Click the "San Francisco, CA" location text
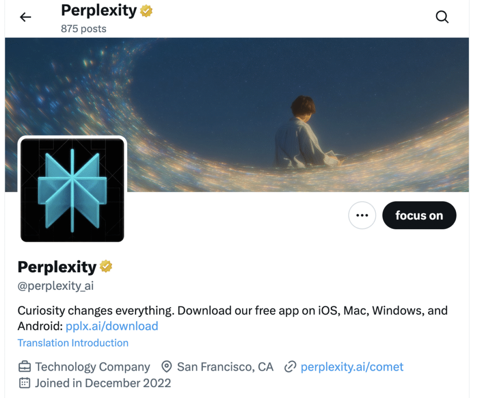The width and height of the screenshot is (484, 398). [225, 367]
